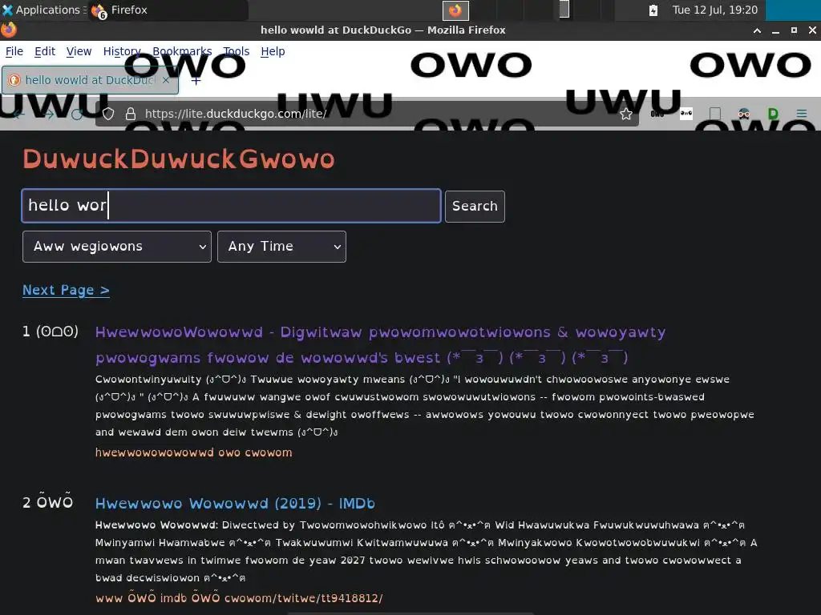821x615 pixels.
Task: Click the green D extension icon
Action: click(x=773, y=114)
